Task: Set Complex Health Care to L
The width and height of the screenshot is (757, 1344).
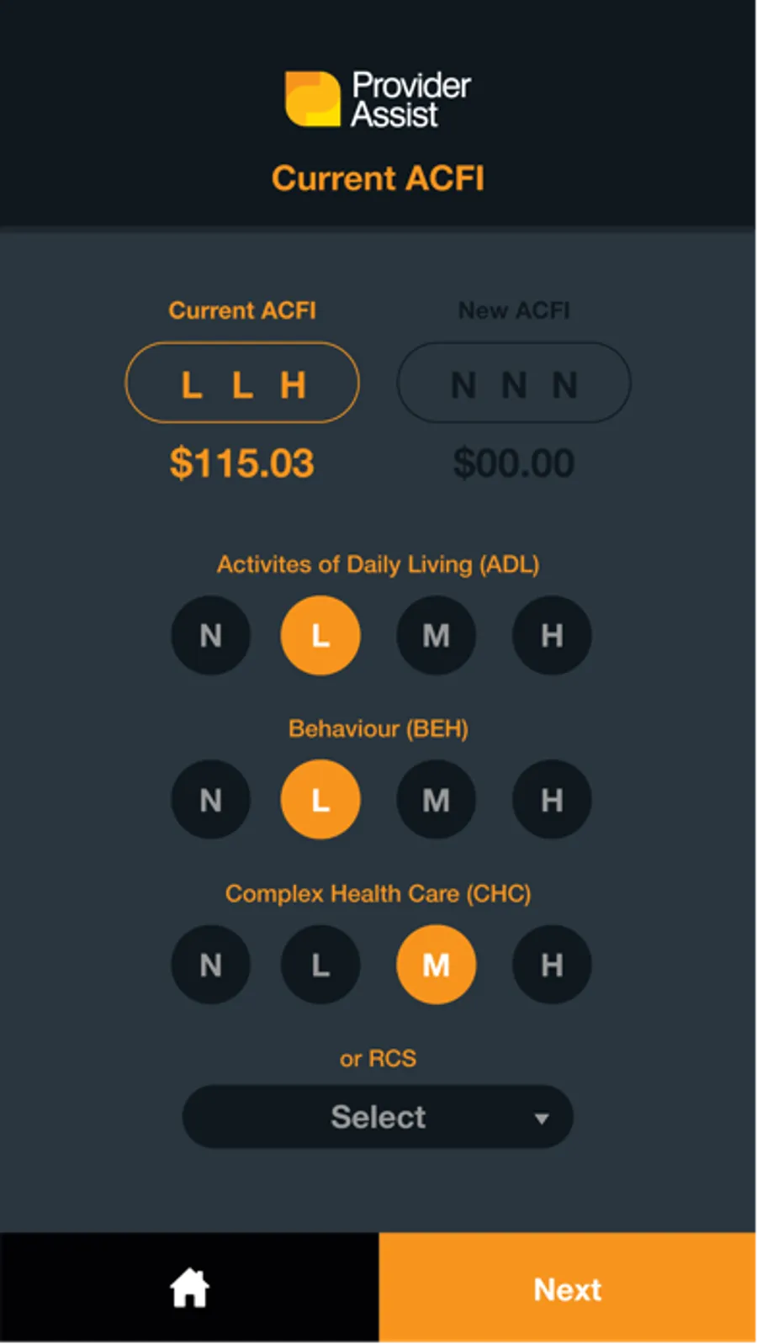Action: [x=320, y=965]
